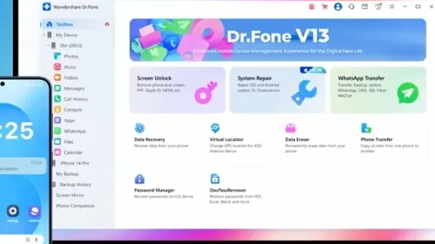Image resolution: width=435 pixels, height=244 pixels.
Task: Collapse the My Device tree node
Action: tap(44, 35)
